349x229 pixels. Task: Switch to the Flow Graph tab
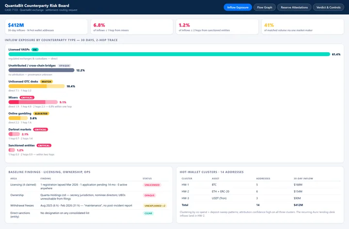coord(265,7)
